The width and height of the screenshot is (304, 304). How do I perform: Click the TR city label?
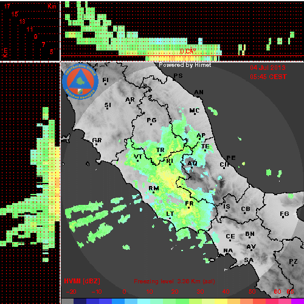(161, 150)
